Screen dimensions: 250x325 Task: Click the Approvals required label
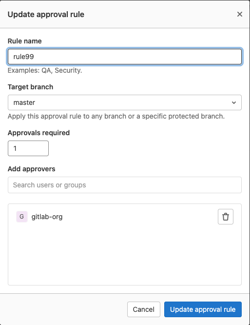(38, 133)
